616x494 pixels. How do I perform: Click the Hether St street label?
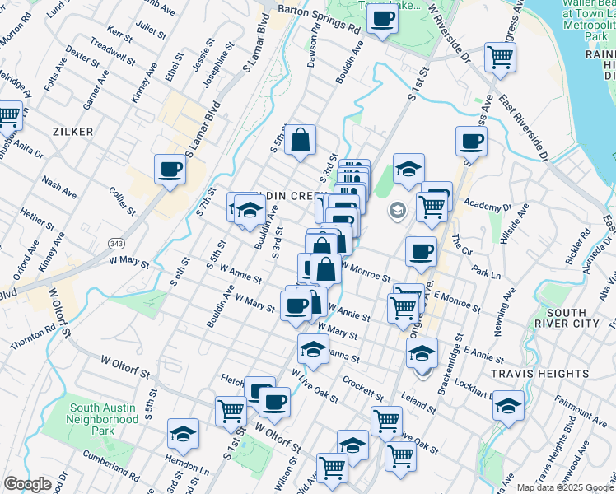37,219
